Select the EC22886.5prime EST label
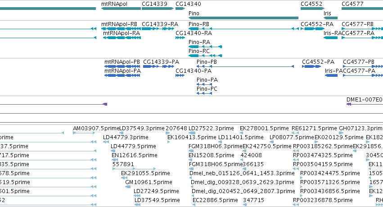This screenshot has width=383, height=207. 215,201
